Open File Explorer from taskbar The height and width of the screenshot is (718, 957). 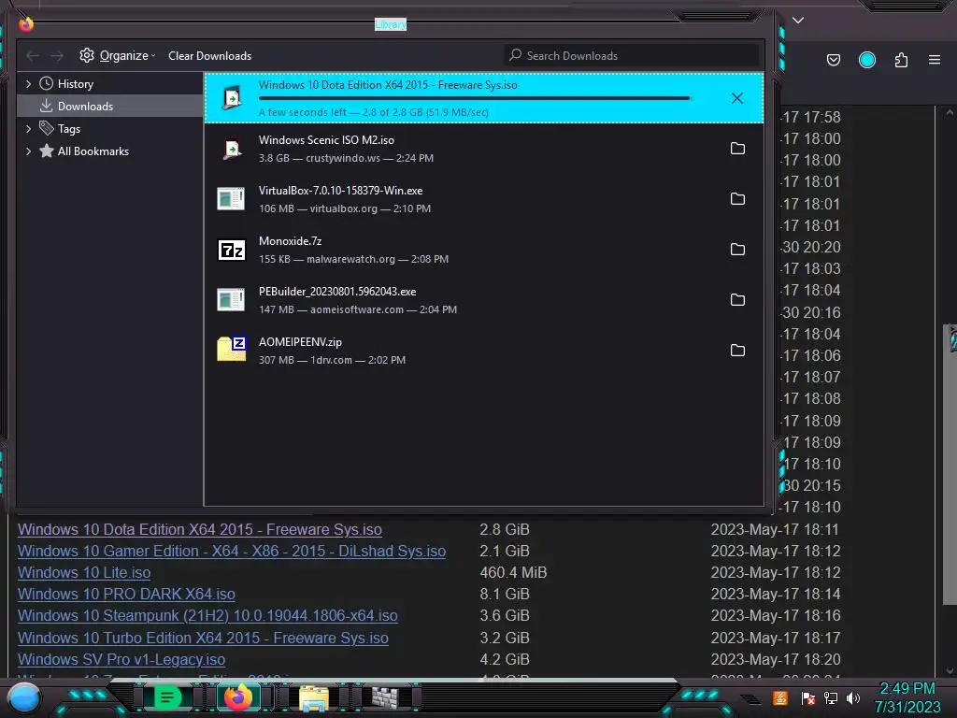pos(314,698)
